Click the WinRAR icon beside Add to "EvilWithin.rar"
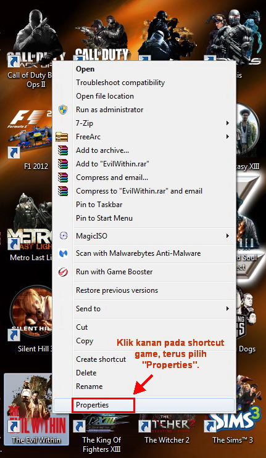The width and height of the screenshot is (266, 458). [x=62, y=163]
